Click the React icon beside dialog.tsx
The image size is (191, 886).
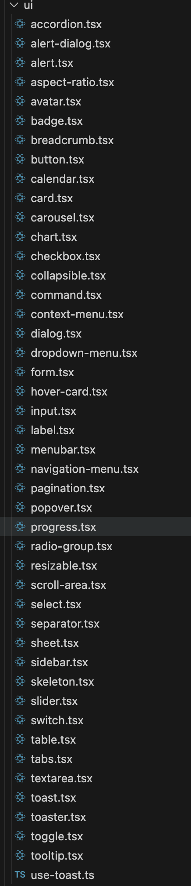pyautogui.click(x=20, y=334)
